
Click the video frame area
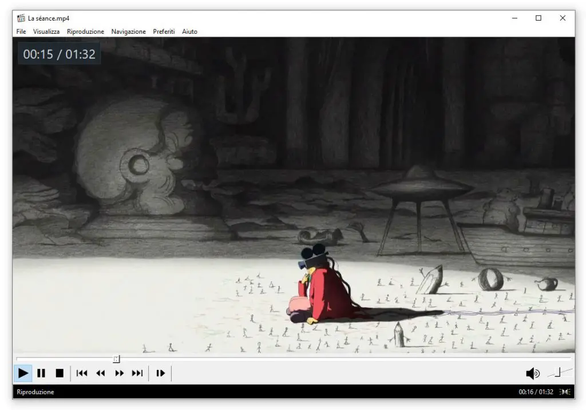click(x=294, y=195)
